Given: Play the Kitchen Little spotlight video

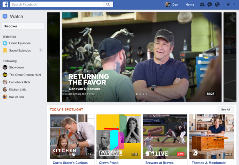Looking at the screenshot, I should pos(72,137).
